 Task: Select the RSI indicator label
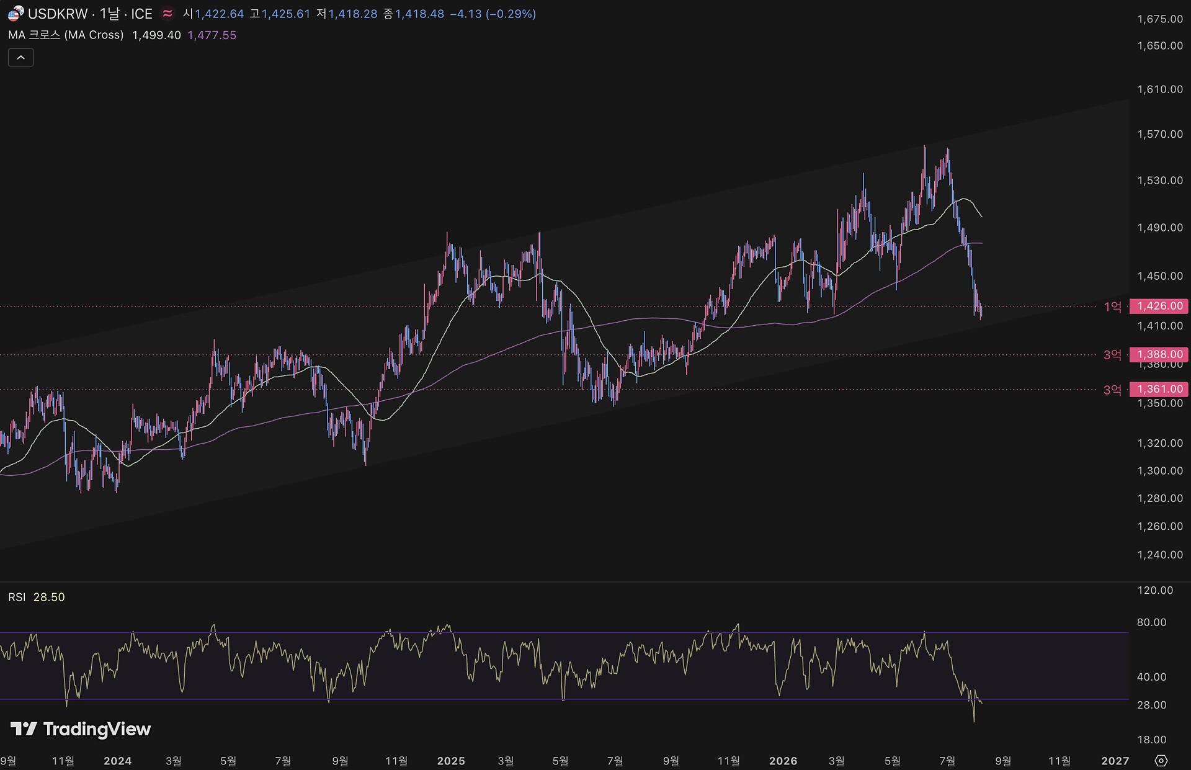click(17, 597)
